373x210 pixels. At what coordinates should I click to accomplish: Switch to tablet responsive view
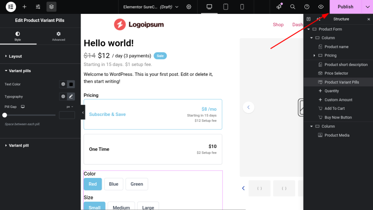coord(226,7)
